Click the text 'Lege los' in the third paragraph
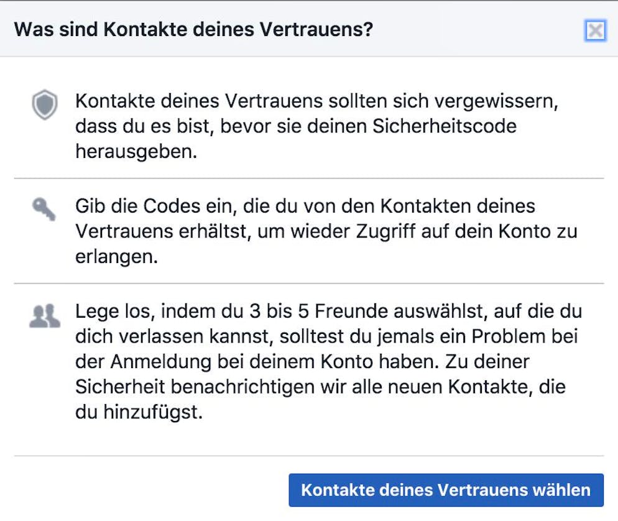 (114, 311)
